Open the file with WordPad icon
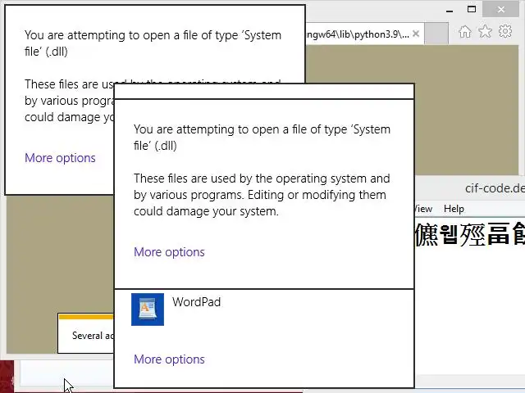 pyautogui.click(x=148, y=309)
